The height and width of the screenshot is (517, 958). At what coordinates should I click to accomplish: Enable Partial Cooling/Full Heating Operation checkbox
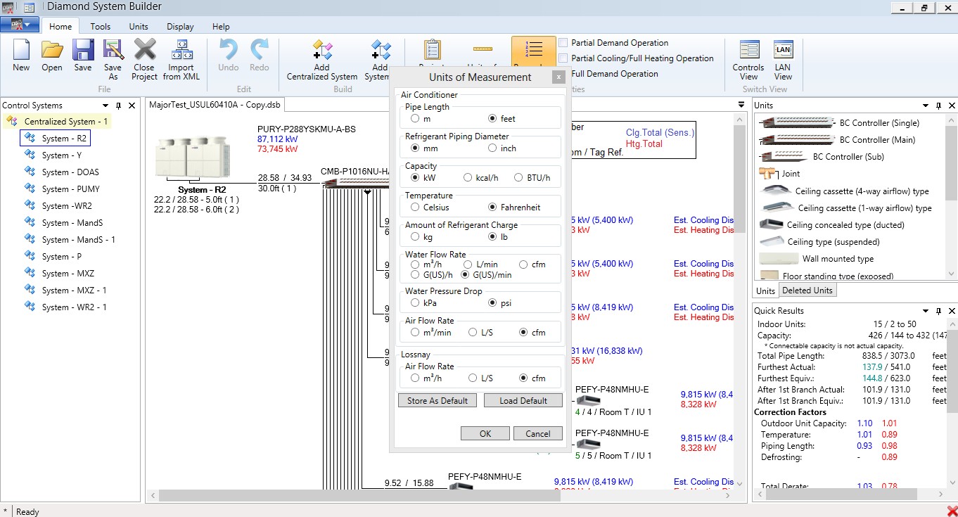[563, 58]
